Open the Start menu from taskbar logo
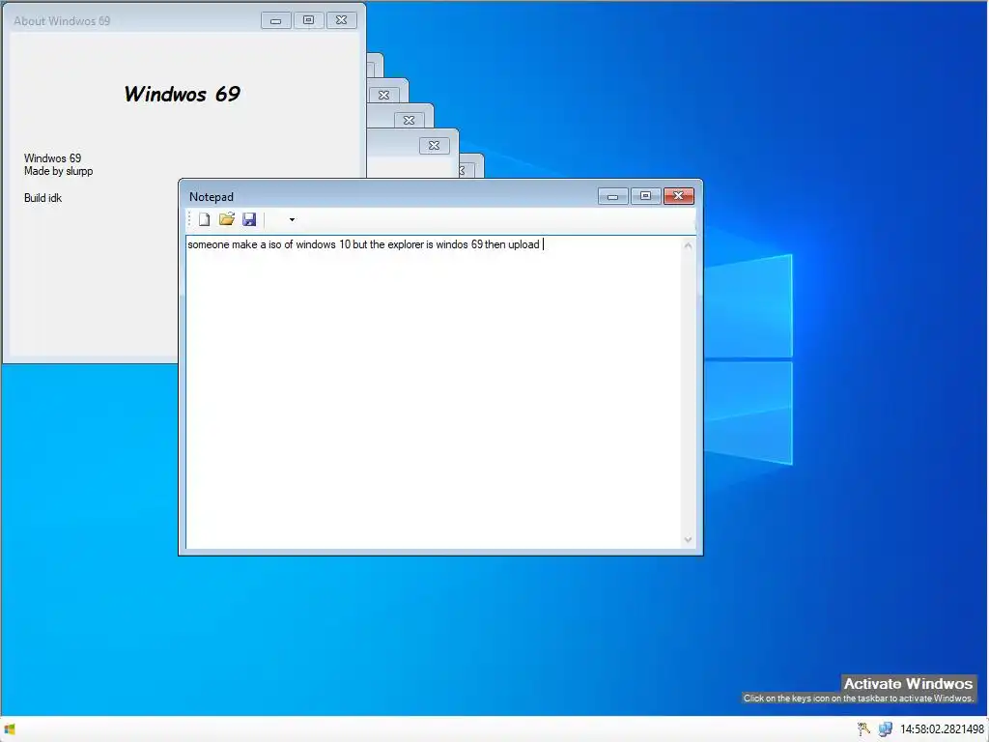989x742 pixels. tap(10, 729)
